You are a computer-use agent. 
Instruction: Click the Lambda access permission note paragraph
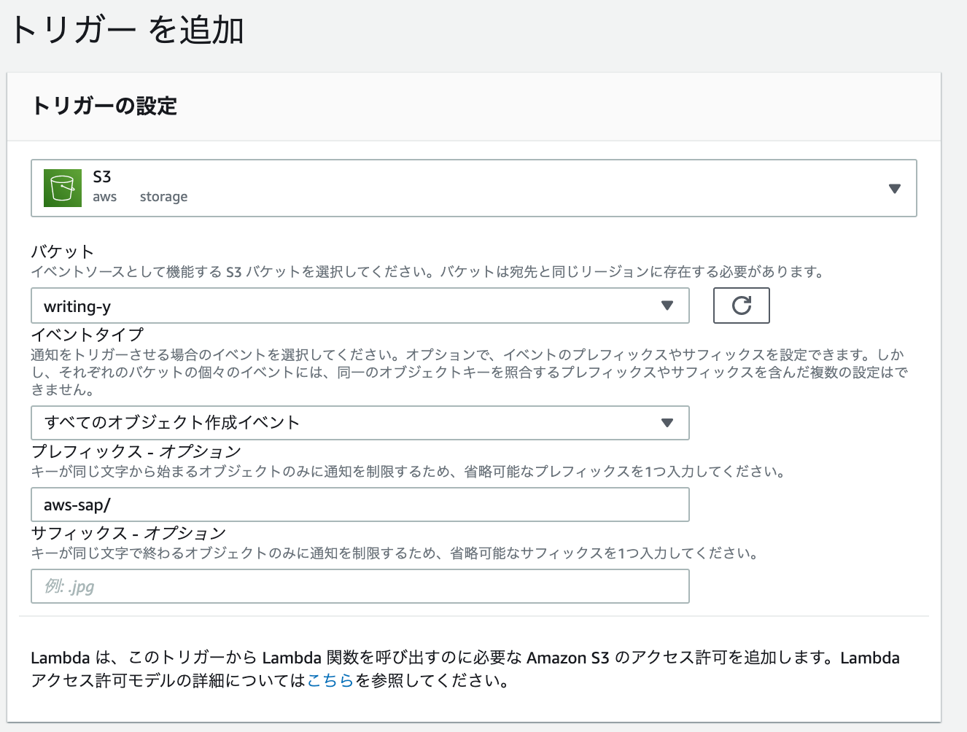click(465, 669)
